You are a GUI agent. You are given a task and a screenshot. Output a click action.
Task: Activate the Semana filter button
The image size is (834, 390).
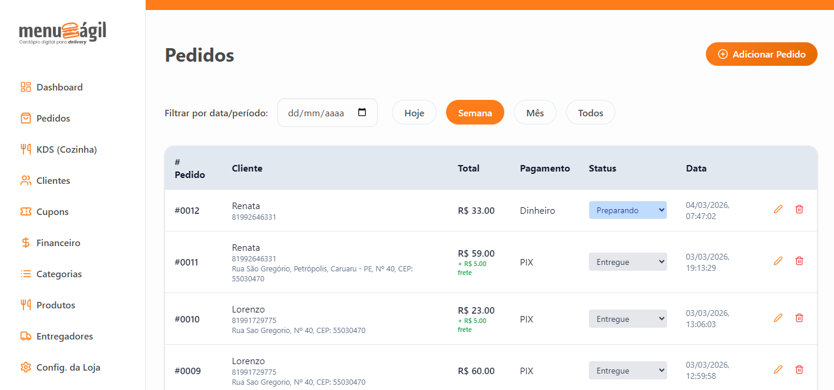pos(475,113)
